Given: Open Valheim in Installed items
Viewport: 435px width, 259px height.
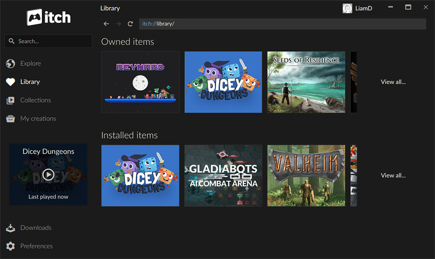Looking at the screenshot, I should coord(306,176).
